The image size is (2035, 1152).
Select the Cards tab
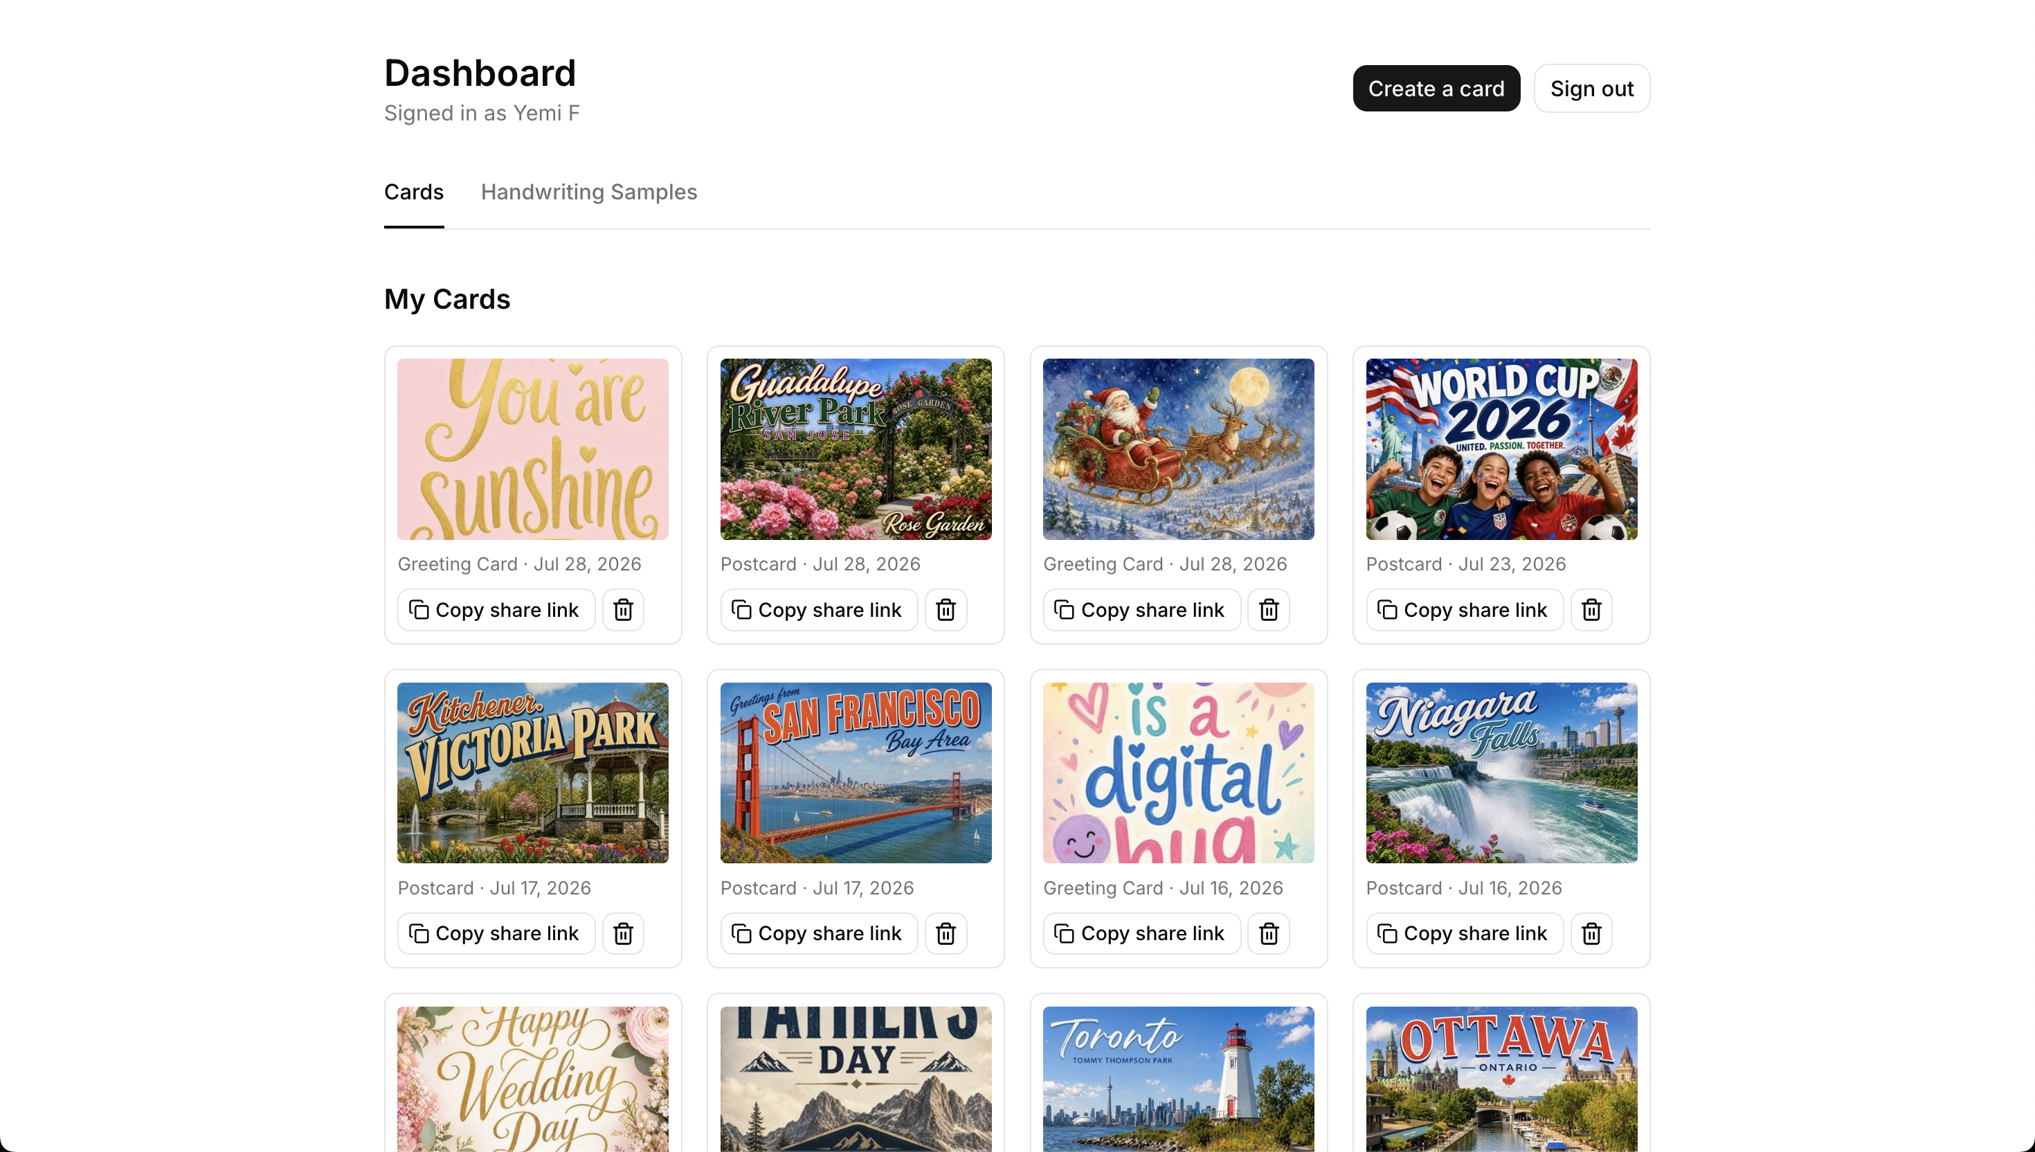tap(414, 192)
